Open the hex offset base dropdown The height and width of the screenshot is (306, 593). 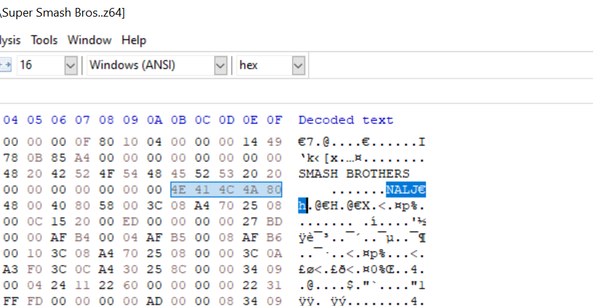coord(298,65)
